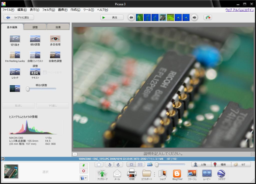Open the Retouch (レタッチ) tool
Screen dimensions: 256x184
[x=15, y=72]
